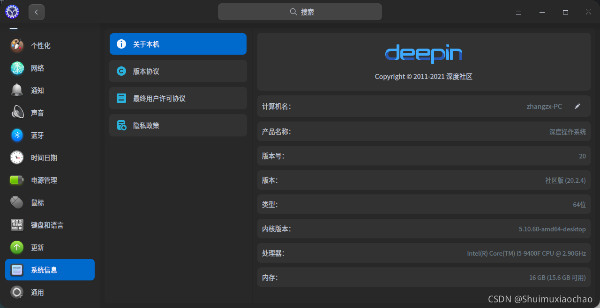Click kernel version 5.10.60-amd64-desktop

click(x=552, y=229)
